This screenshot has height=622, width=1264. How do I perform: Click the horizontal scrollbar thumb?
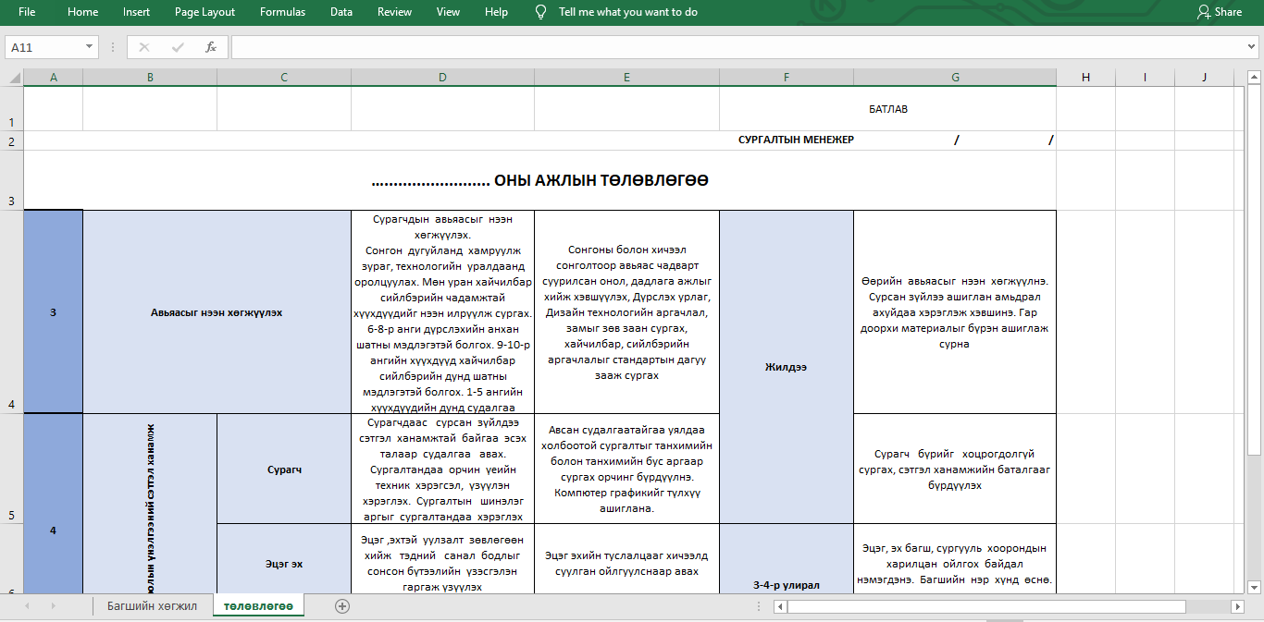(986, 606)
